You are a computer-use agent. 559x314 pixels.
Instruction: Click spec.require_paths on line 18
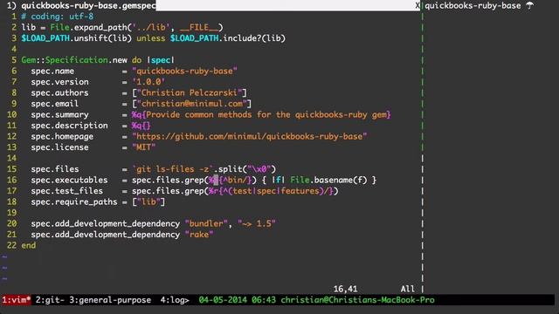click(74, 201)
